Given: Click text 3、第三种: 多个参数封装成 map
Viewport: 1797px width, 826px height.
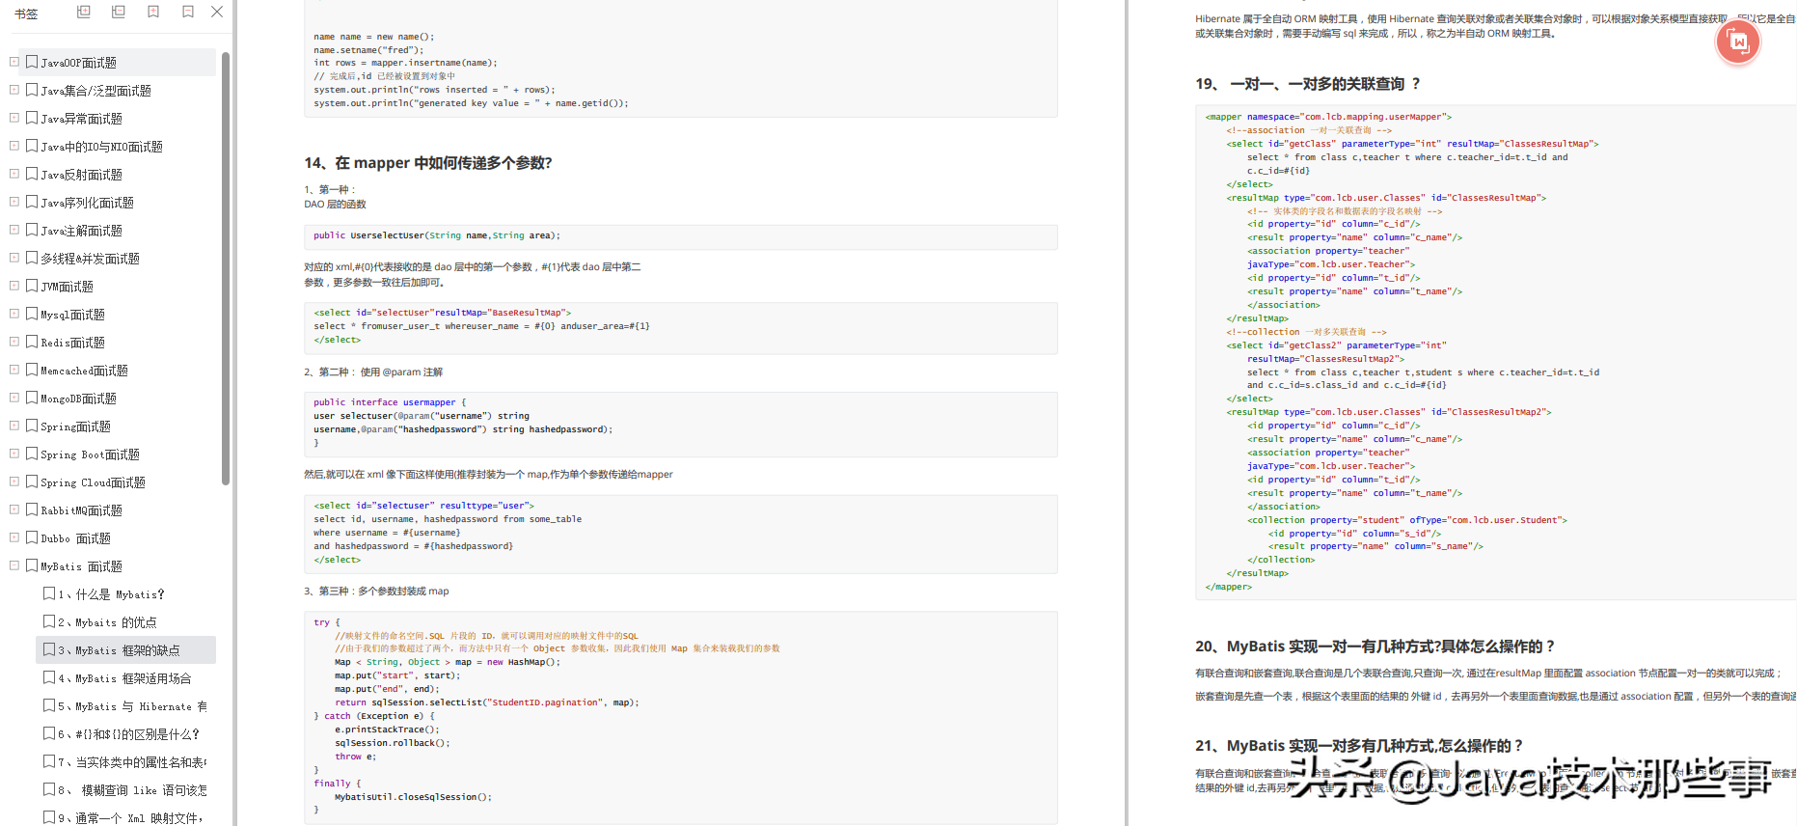Looking at the screenshot, I should click(x=376, y=591).
